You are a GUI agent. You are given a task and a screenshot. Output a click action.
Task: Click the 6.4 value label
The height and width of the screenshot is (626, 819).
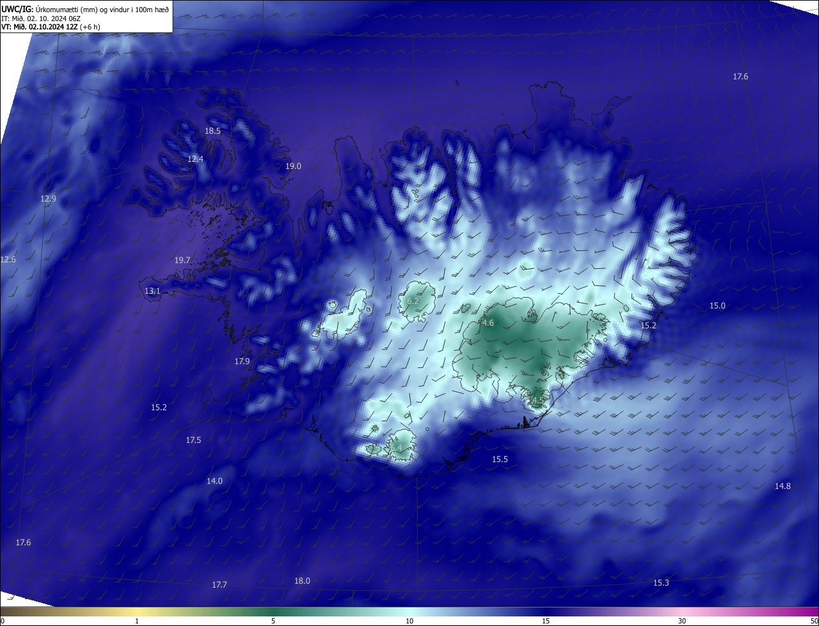(x=397, y=447)
